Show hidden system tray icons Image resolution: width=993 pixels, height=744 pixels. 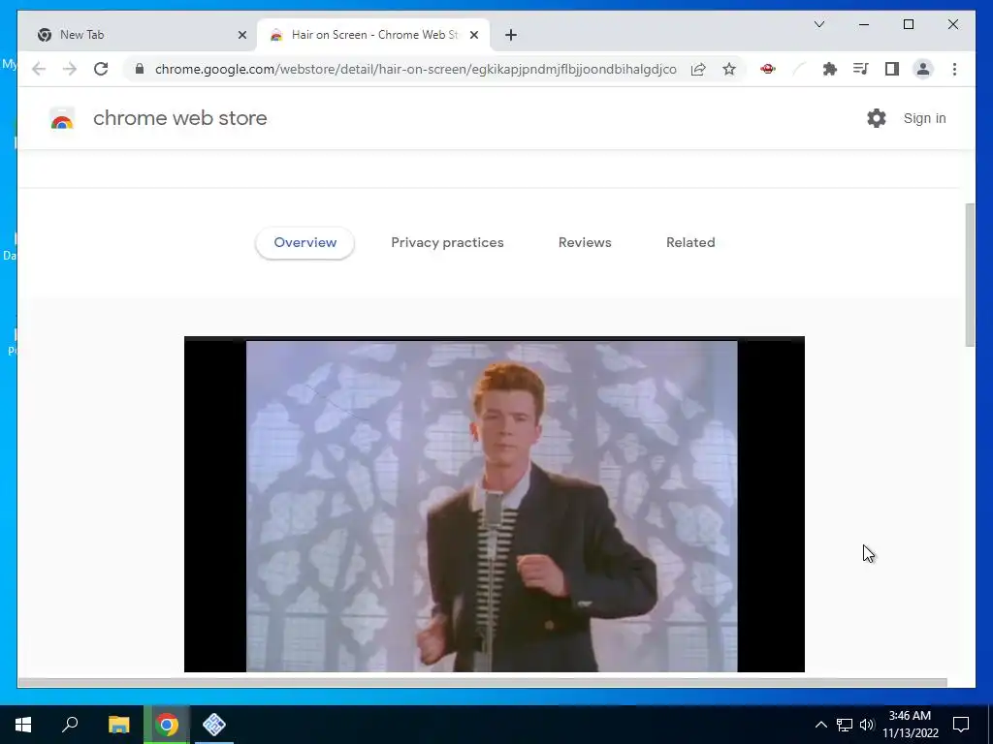(820, 725)
